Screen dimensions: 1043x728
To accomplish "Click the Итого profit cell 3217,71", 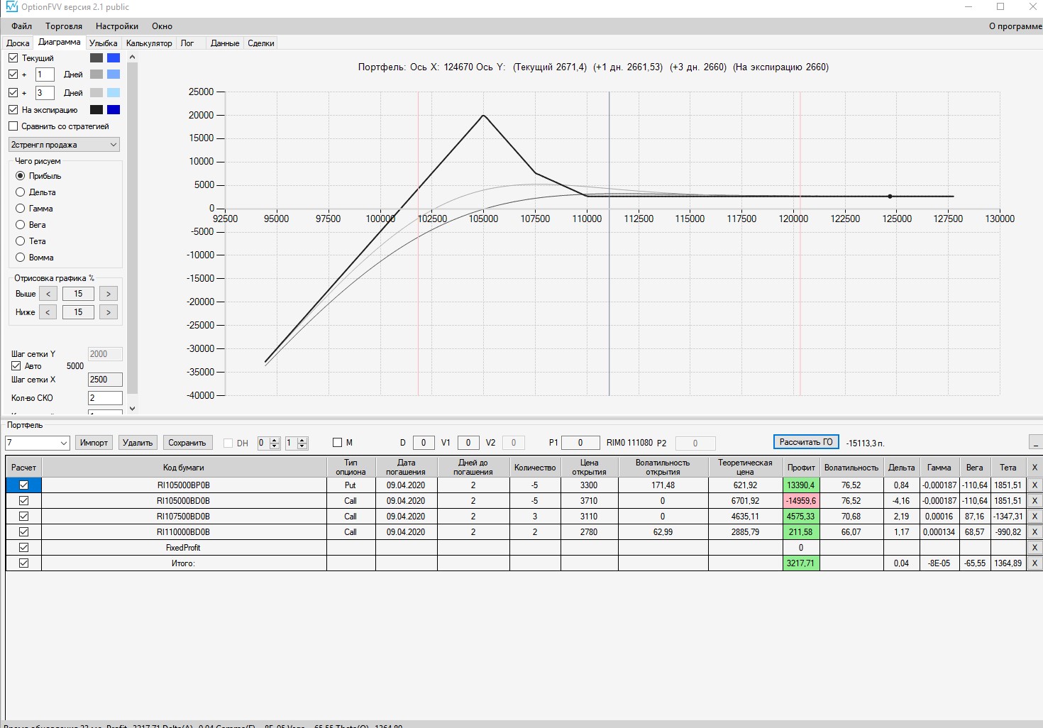I will point(801,563).
